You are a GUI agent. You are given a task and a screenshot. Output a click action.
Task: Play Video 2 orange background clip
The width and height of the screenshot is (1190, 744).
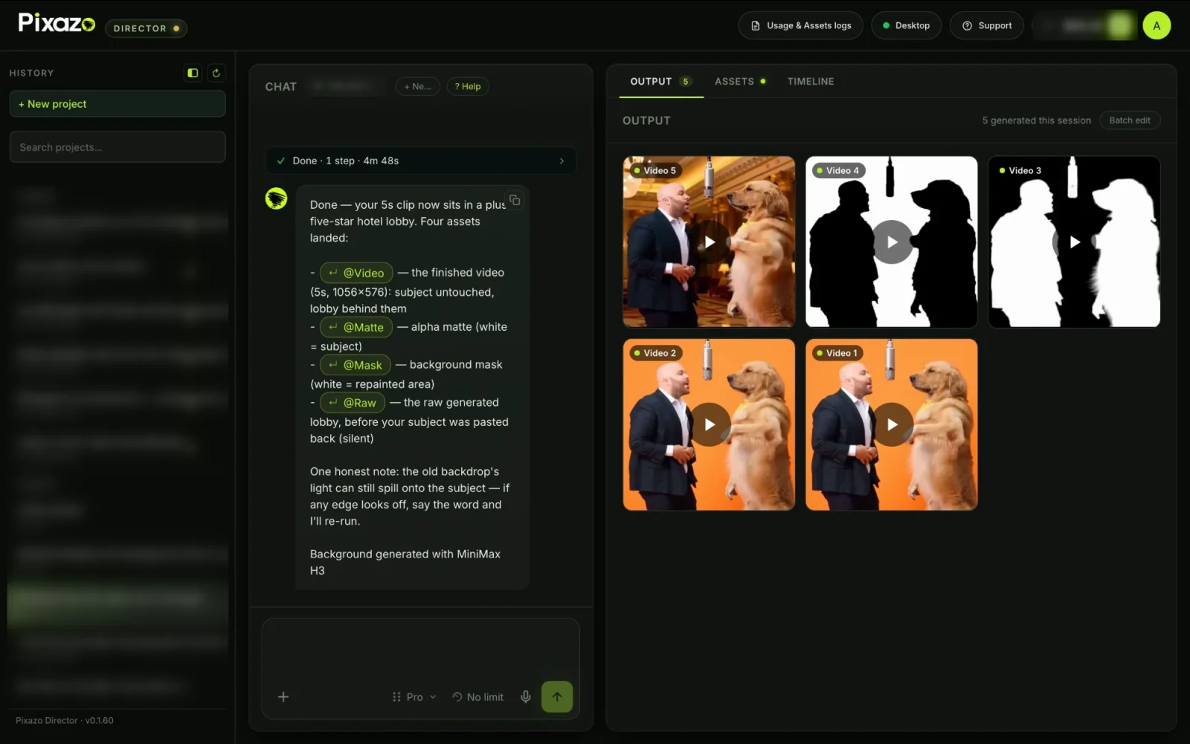tap(710, 424)
